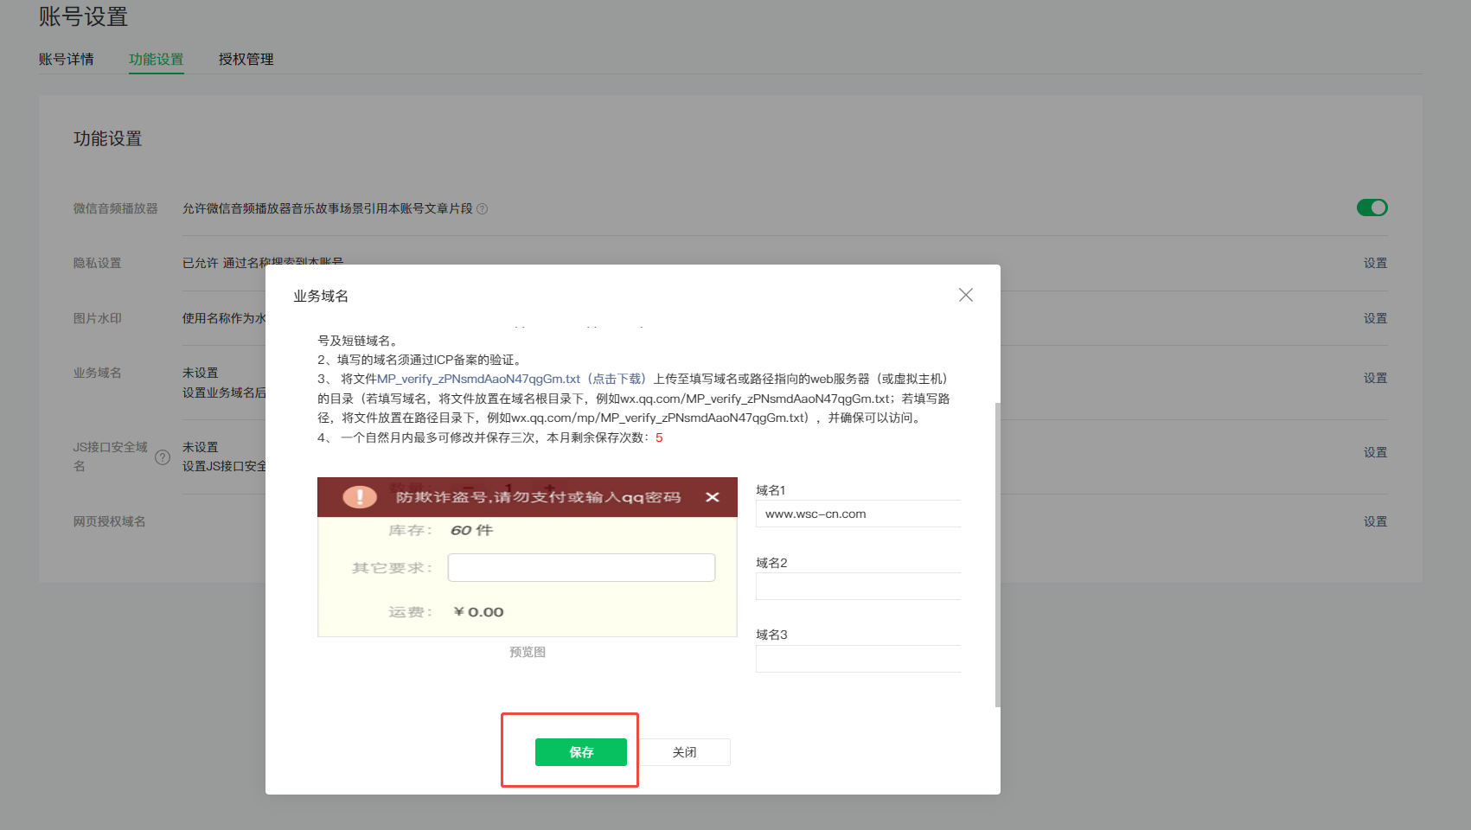Click 设置 in the 图片水印 row
Viewport: 1471px width, 830px height.
pyautogui.click(x=1374, y=318)
